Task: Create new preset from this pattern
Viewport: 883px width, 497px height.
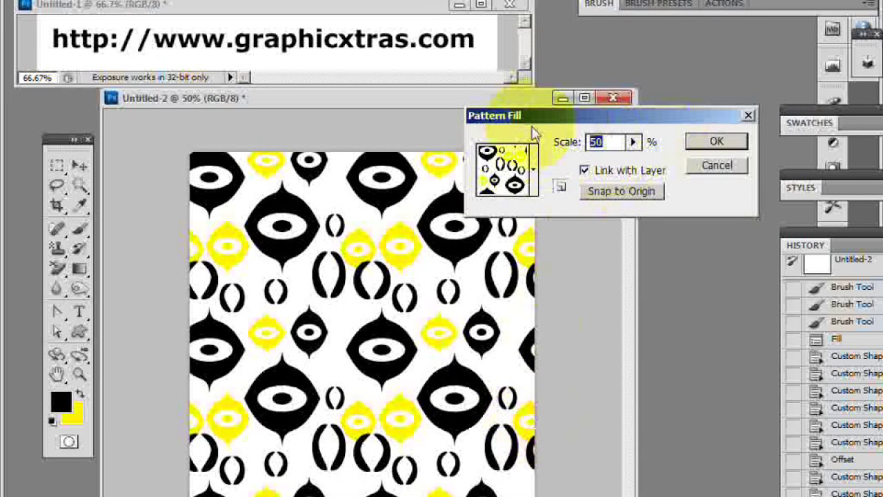Action: (560, 186)
